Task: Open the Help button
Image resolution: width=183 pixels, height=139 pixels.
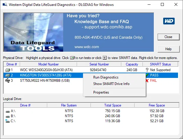Action: coord(169,49)
